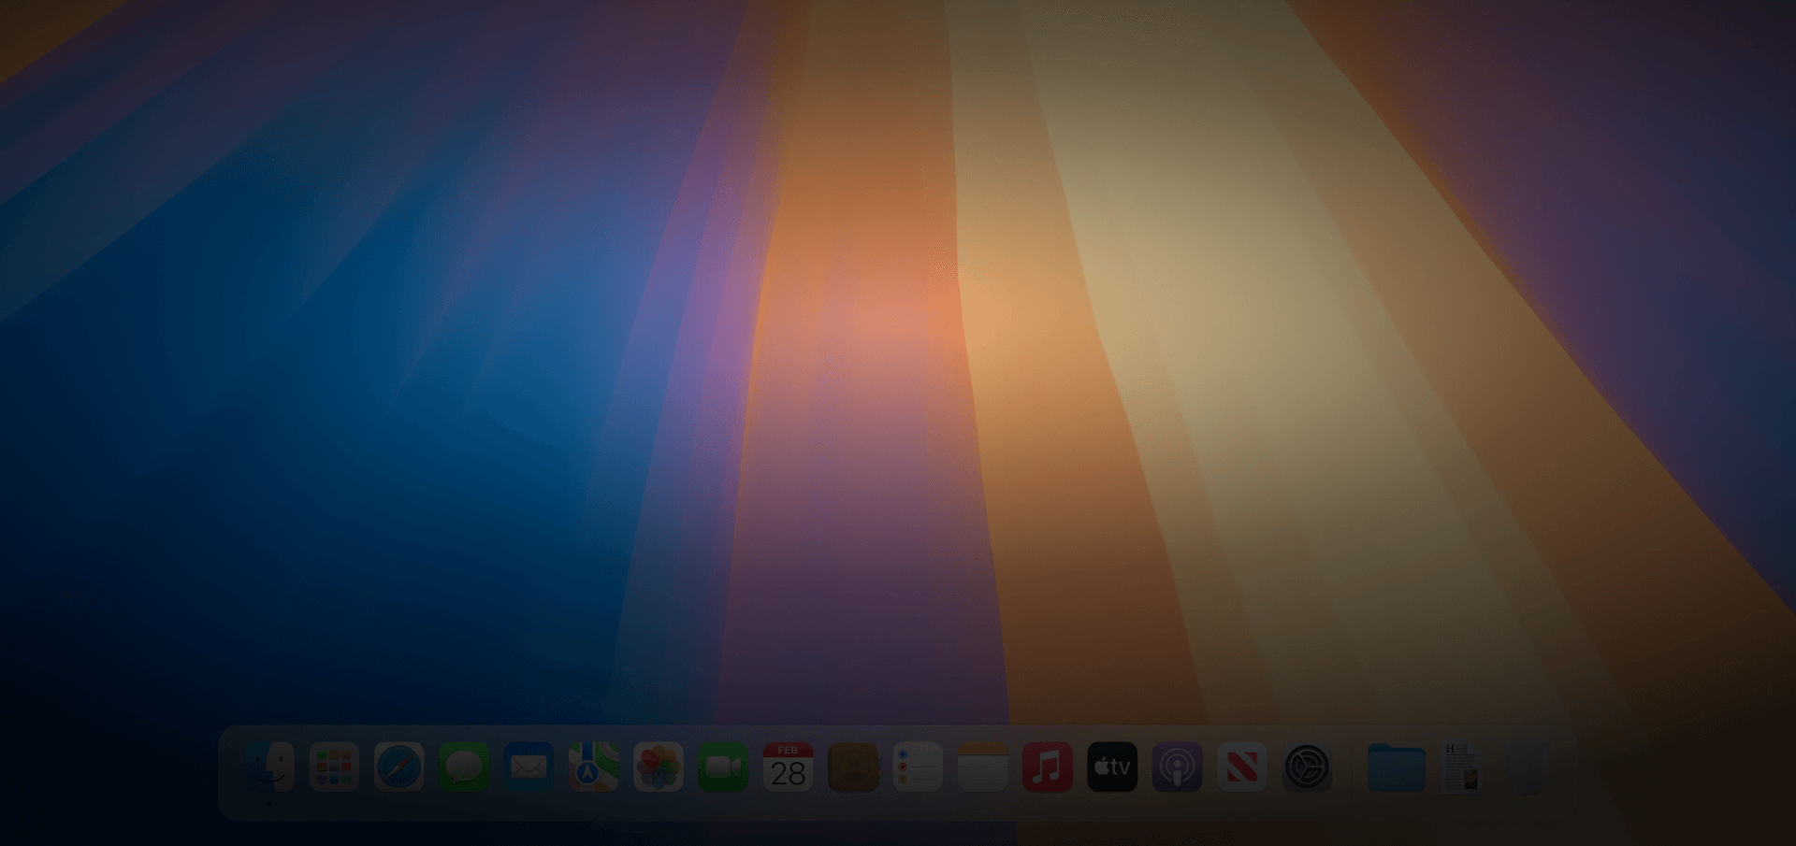Open the Mail app

click(x=529, y=767)
